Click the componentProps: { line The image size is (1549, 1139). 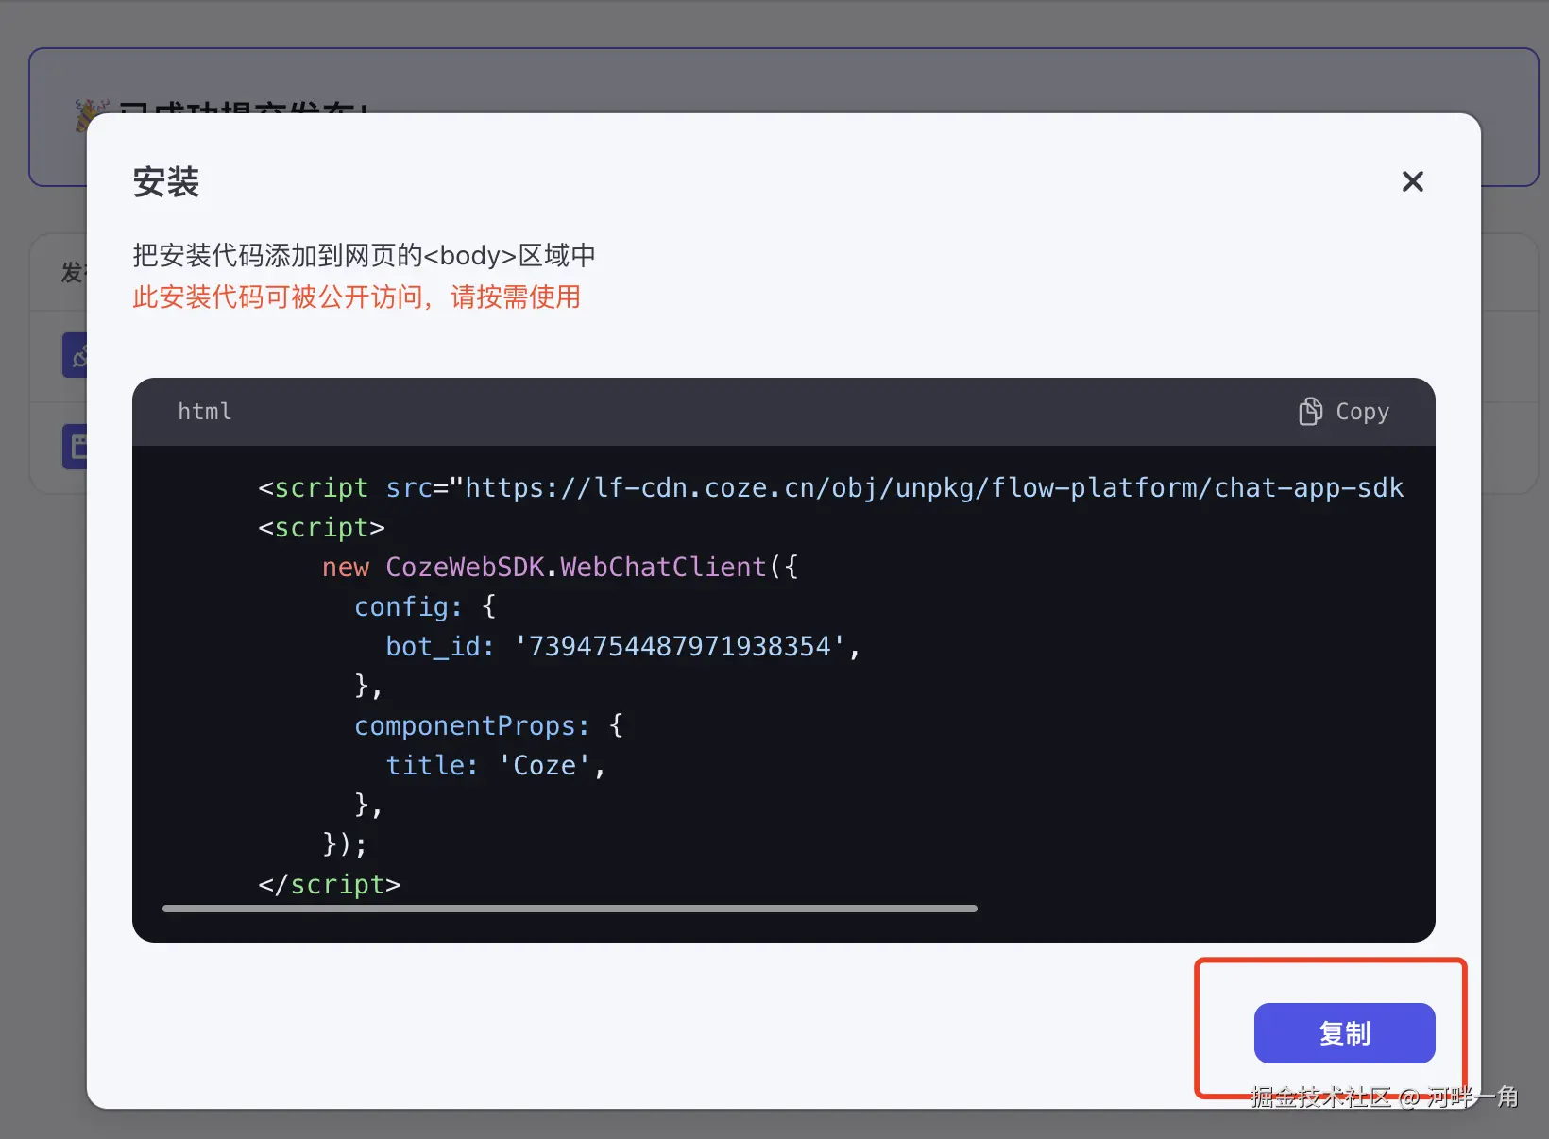pyautogui.click(x=489, y=725)
